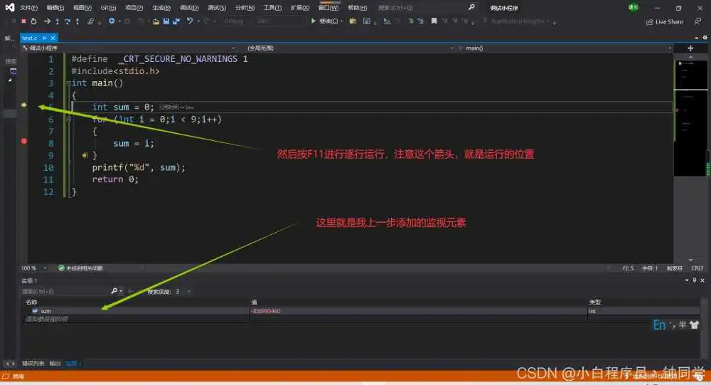Toggle the breakpoint on line 8

(23, 142)
